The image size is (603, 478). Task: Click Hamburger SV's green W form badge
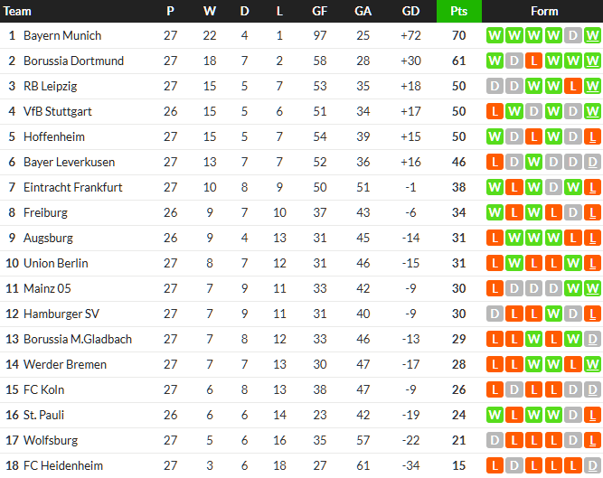(x=553, y=314)
